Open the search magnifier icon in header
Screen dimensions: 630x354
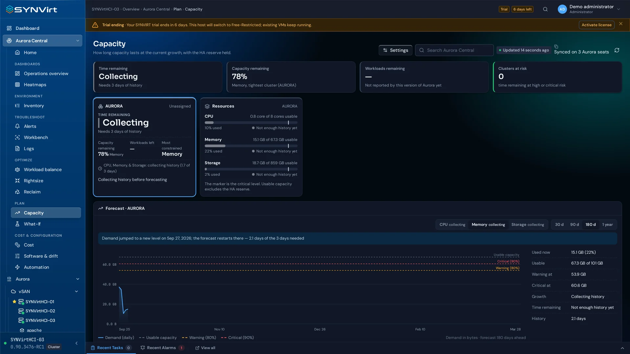[545, 9]
